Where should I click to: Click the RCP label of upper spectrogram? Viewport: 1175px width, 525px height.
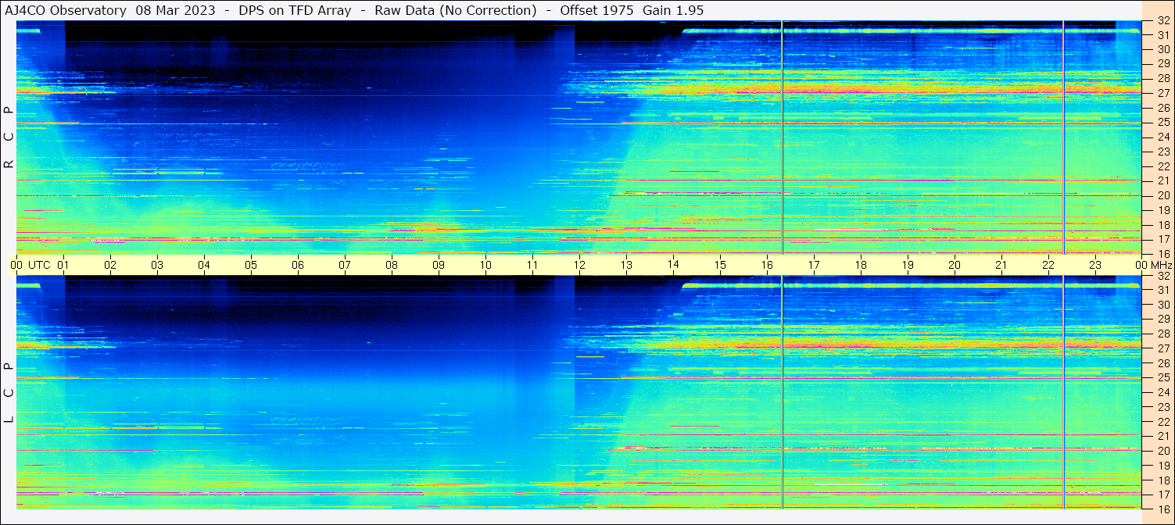pyautogui.click(x=9, y=137)
